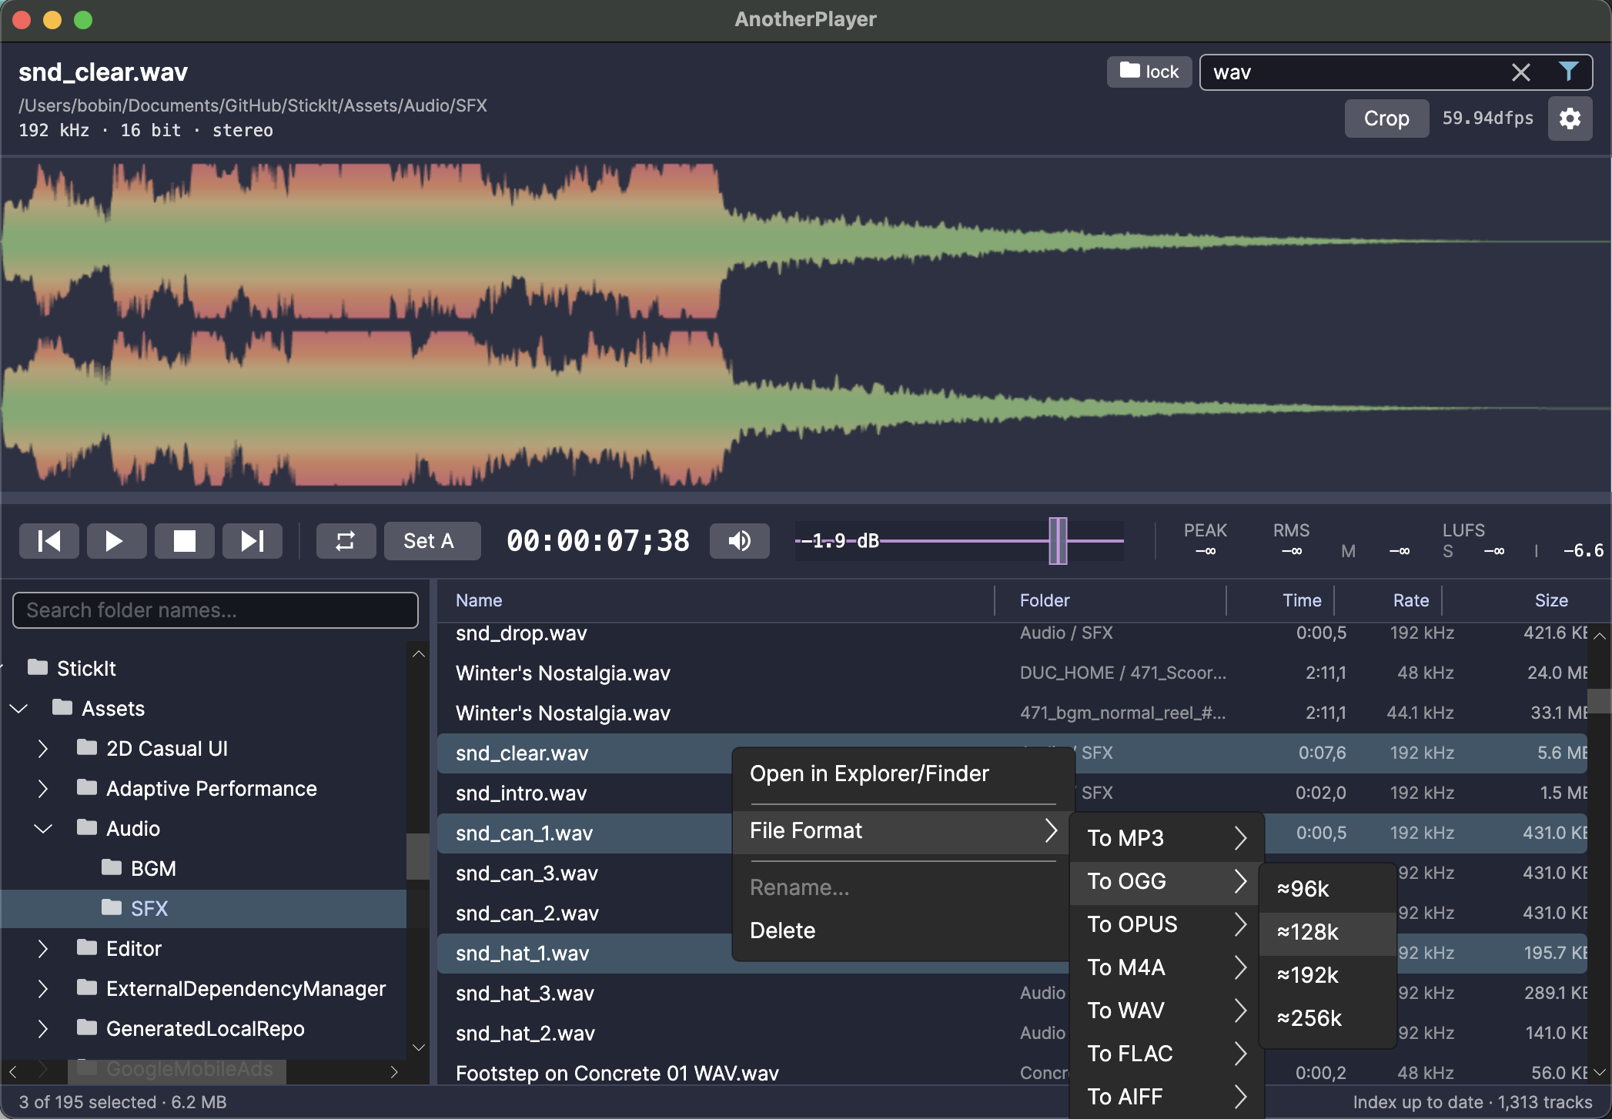The height and width of the screenshot is (1119, 1612).
Task: Collapse the Audio folder
Action: point(43,828)
